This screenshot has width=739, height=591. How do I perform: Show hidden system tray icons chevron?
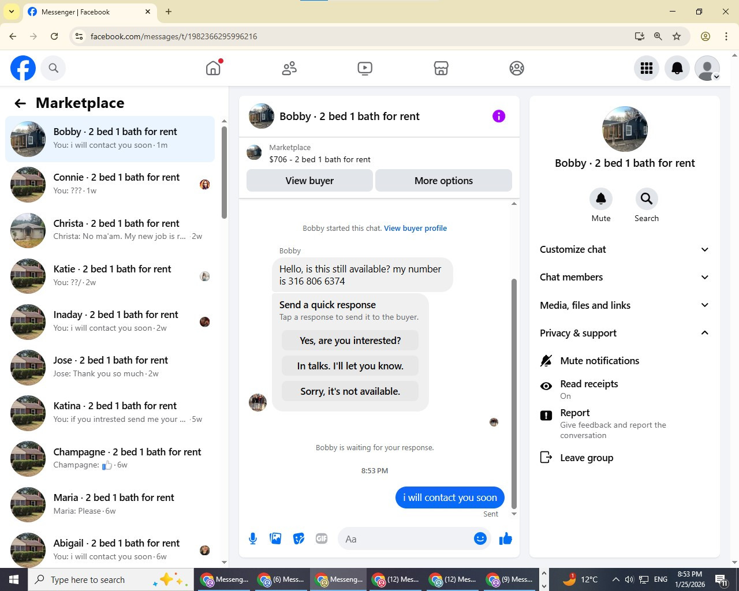[615, 579]
